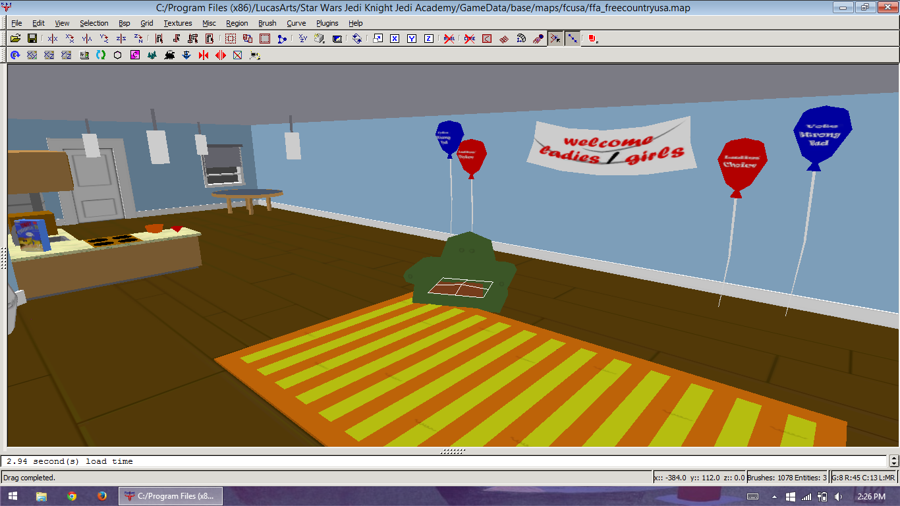The image size is (900, 506).
Task: Open the Bsp menu
Action: click(x=125, y=23)
